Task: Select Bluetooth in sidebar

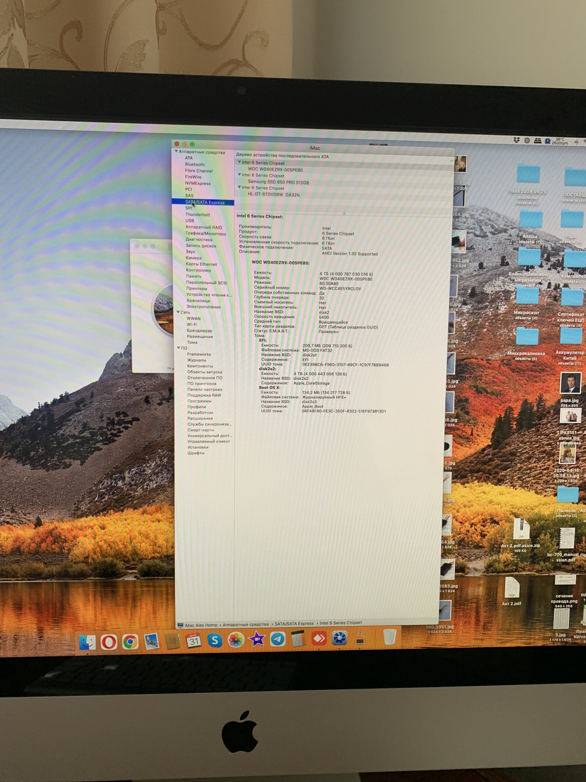Action: click(x=195, y=164)
